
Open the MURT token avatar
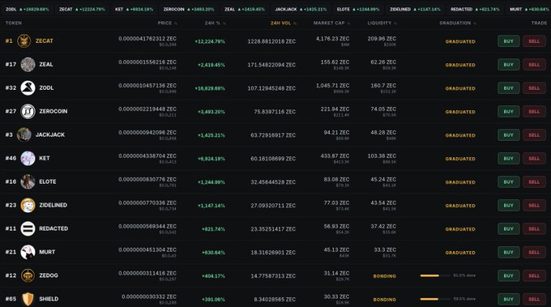[x=28, y=252]
